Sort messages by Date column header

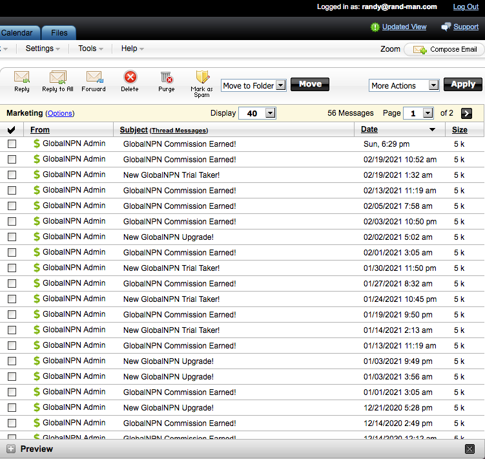(369, 129)
